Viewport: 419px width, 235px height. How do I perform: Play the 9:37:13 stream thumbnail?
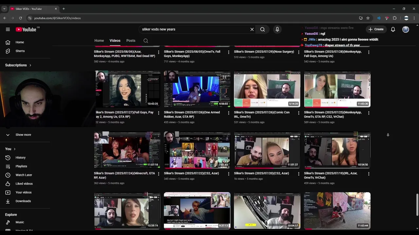197,211
